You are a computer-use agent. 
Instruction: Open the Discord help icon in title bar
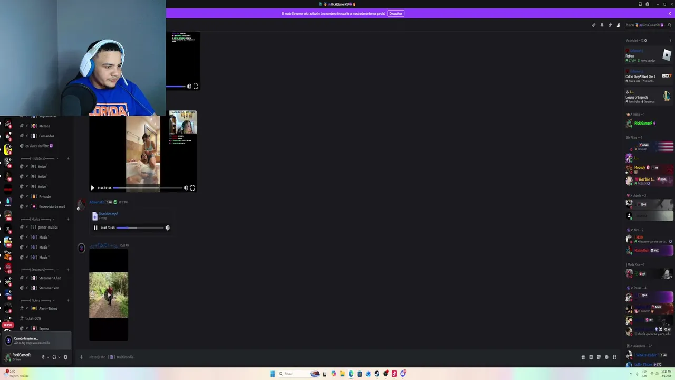[647, 4]
